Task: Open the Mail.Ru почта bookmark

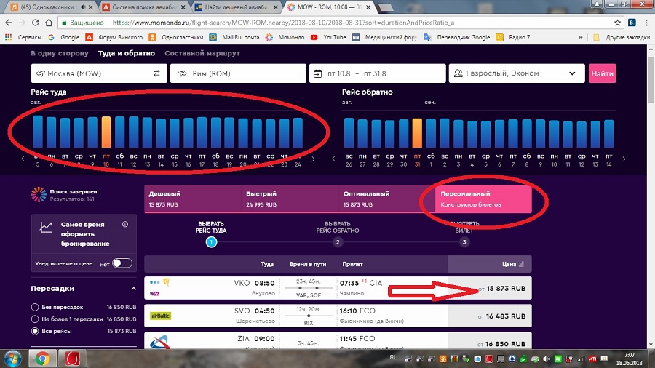Action: [x=235, y=37]
